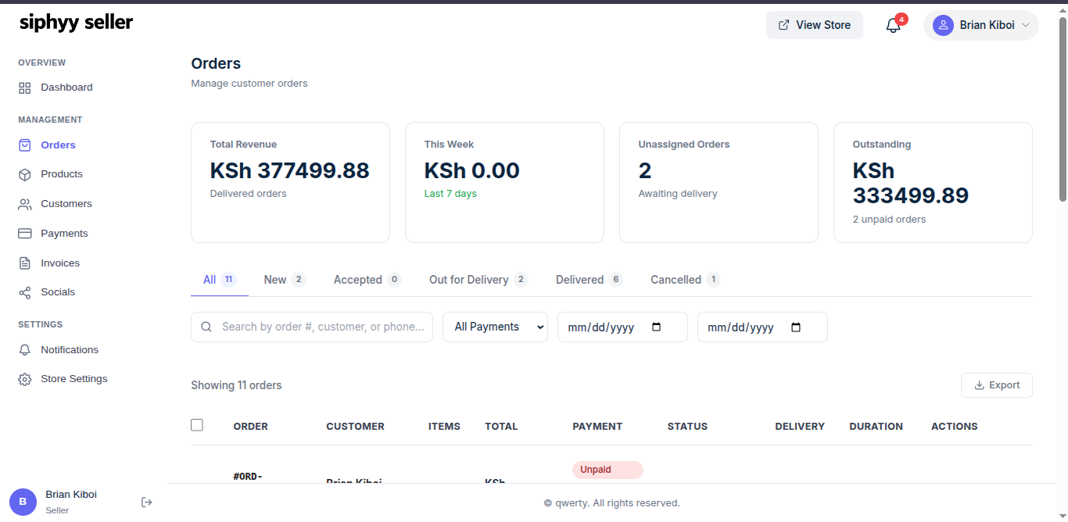Click the Products box icon
Viewport: 1068px width, 522px height.
(25, 174)
